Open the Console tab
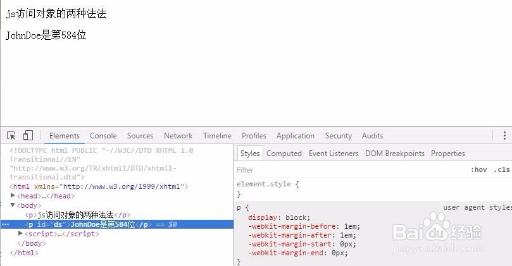 [103, 136]
